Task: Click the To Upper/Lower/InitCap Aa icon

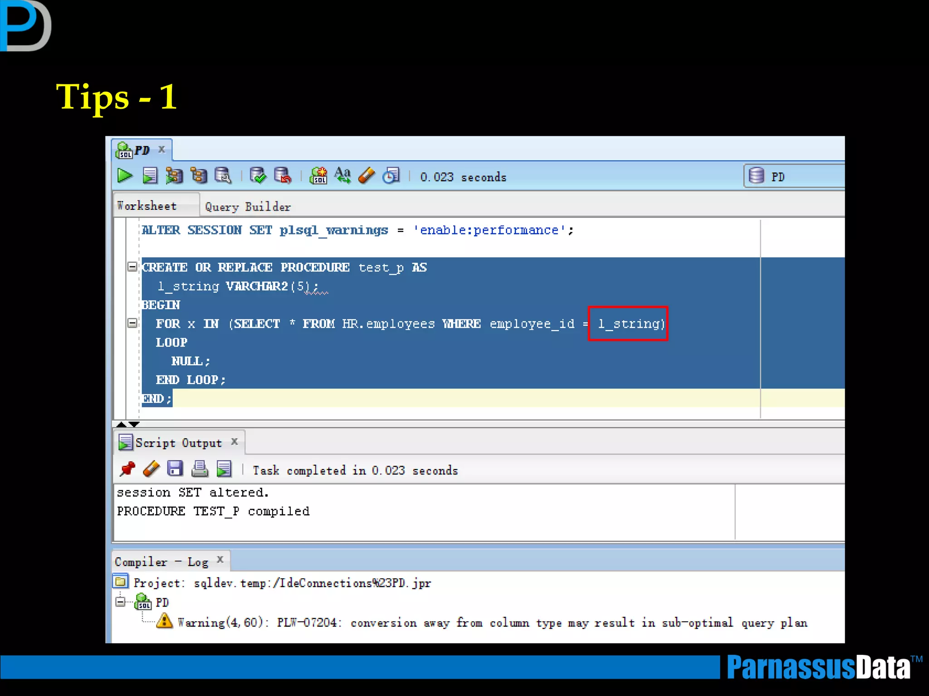Action: [342, 176]
